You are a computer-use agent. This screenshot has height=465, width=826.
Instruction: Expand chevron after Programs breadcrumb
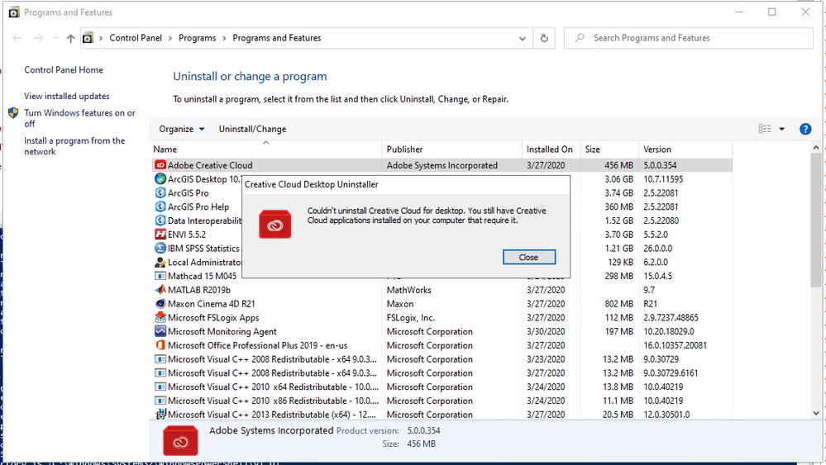point(224,38)
